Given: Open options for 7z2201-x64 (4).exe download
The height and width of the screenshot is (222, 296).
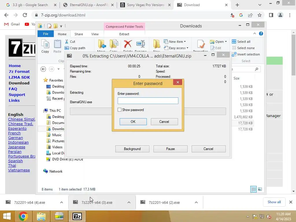Looking at the screenshot, I should click(x=62, y=202).
